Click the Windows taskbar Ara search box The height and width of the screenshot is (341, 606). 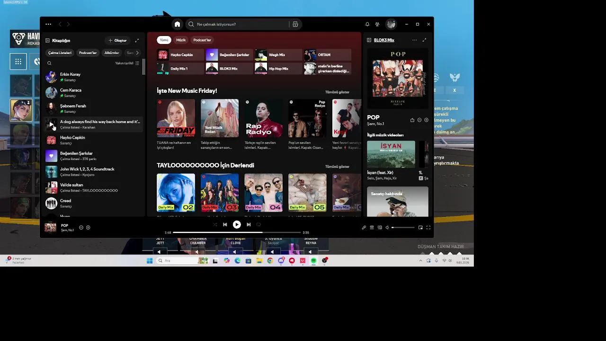(183, 260)
